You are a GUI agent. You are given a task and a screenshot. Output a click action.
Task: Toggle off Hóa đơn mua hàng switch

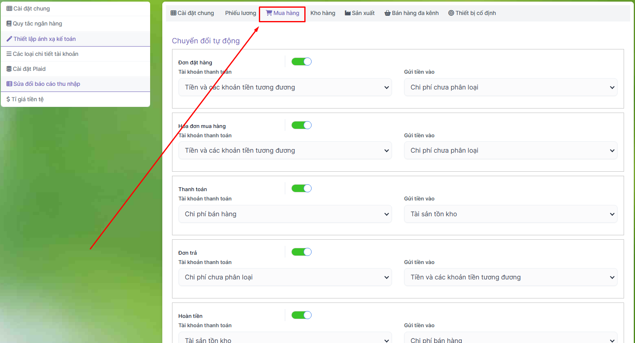(x=301, y=125)
